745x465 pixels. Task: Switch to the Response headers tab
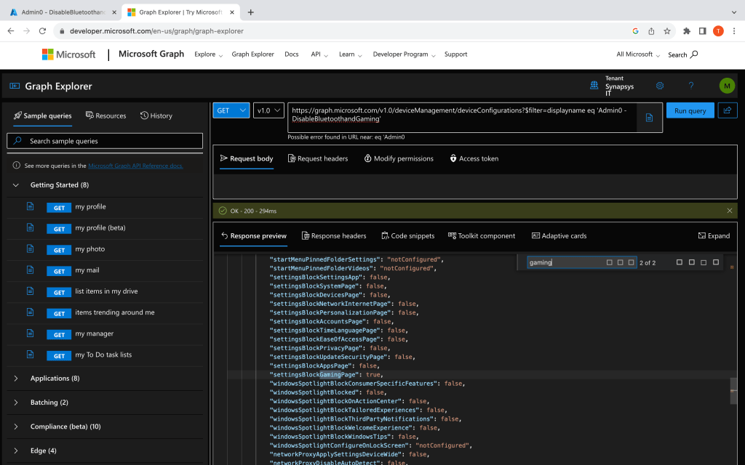(333, 235)
